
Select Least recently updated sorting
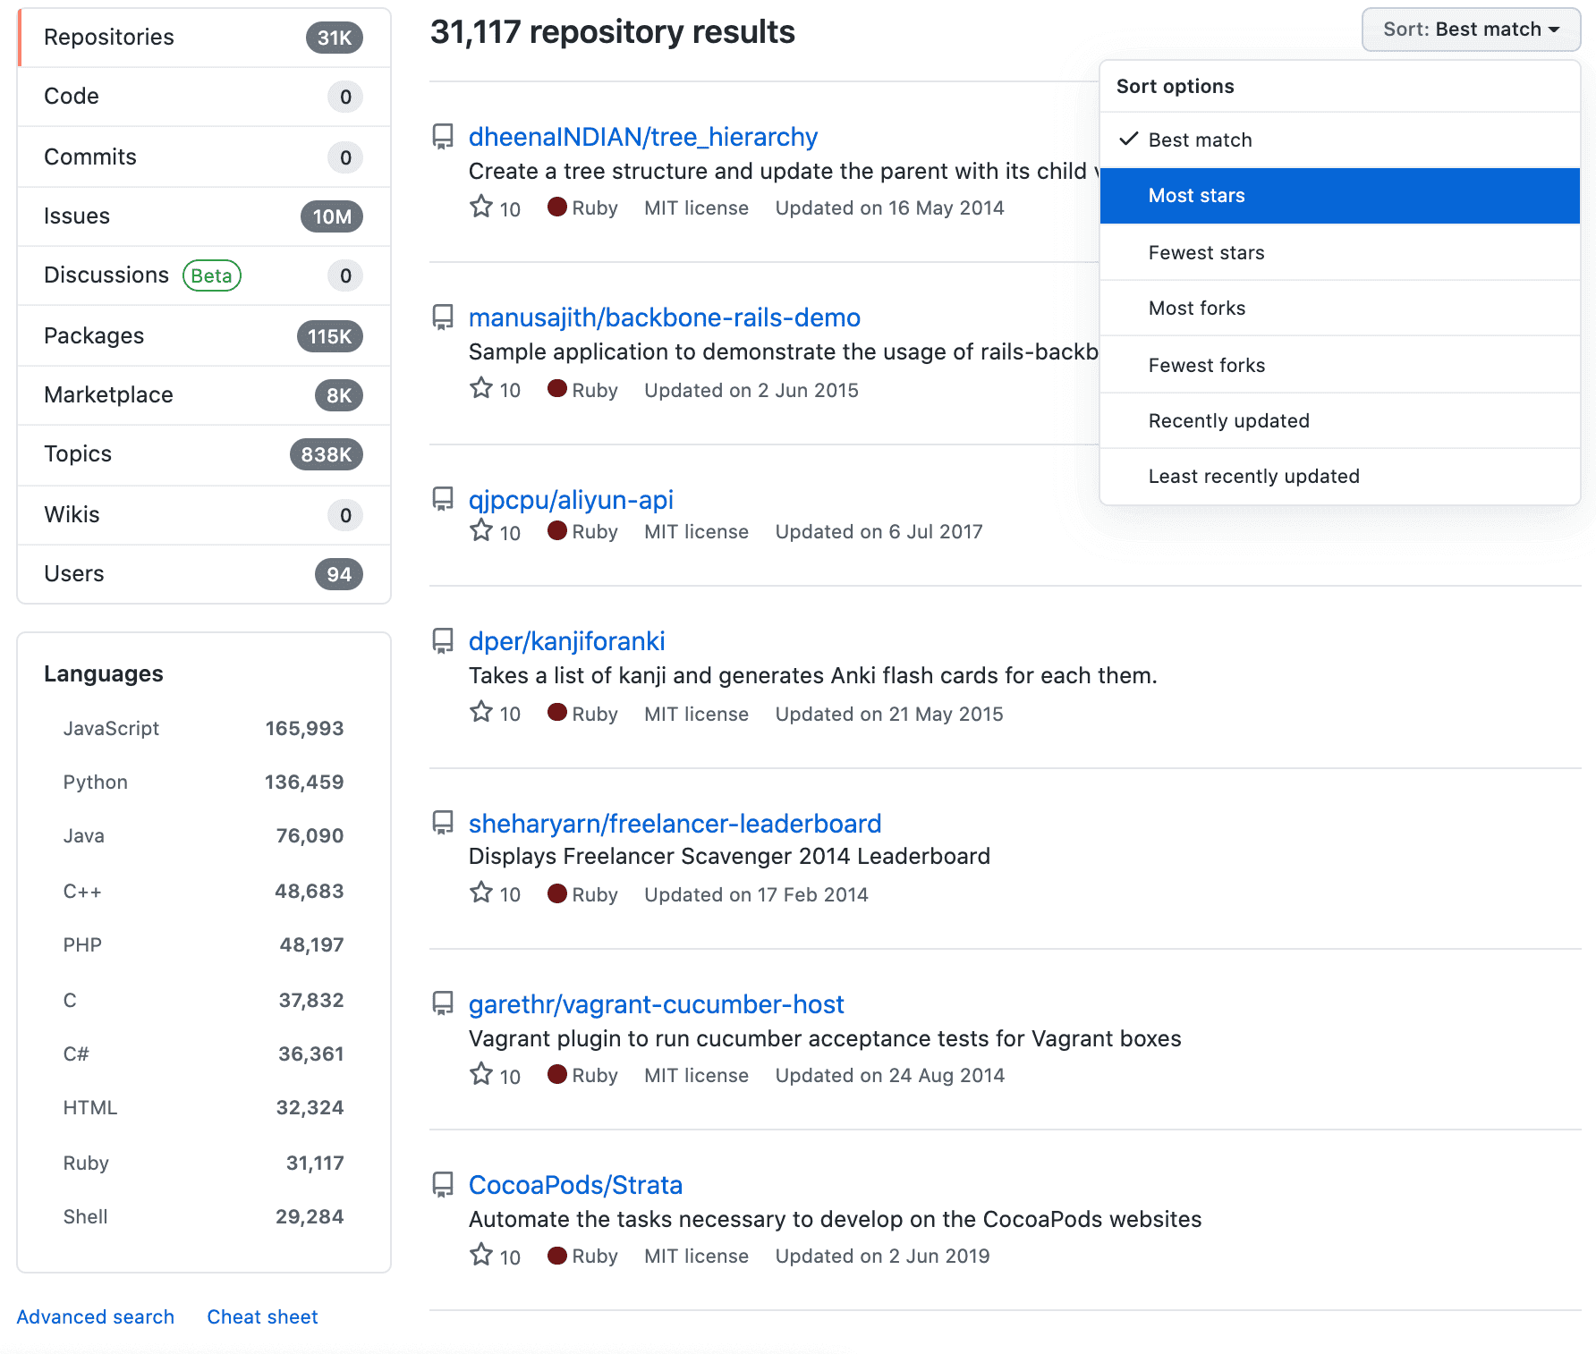click(x=1253, y=476)
